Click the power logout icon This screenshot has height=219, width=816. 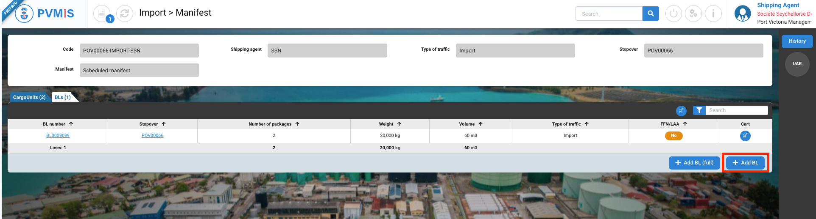point(673,14)
